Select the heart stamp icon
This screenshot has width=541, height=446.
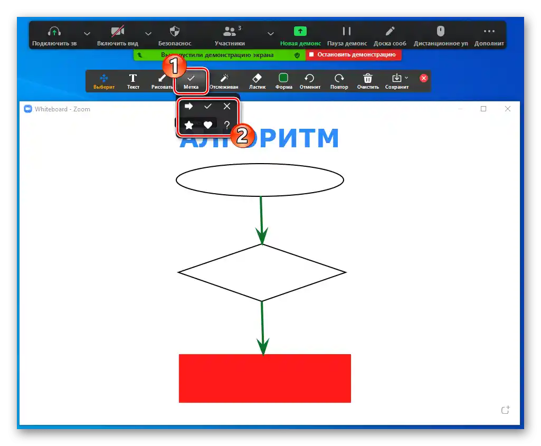click(x=208, y=125)
